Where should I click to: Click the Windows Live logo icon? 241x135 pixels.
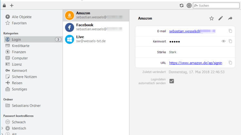(x=70, y=39)
